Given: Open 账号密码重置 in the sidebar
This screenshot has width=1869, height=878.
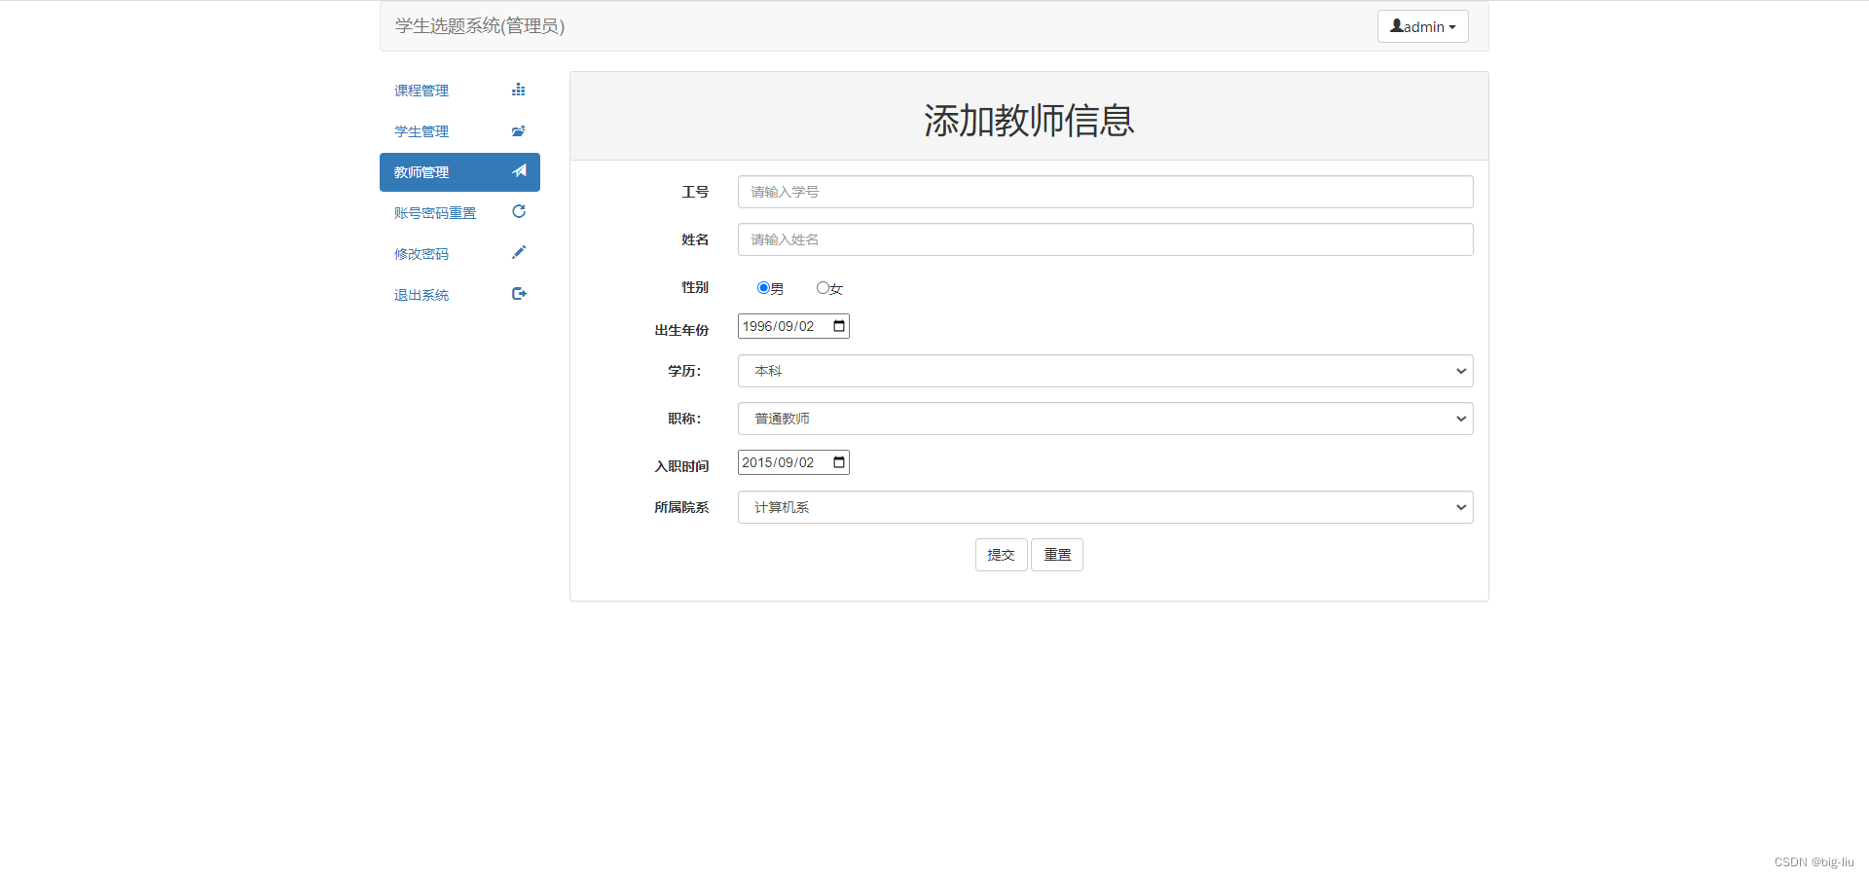Looking at the screenshot, I should 459,213.
